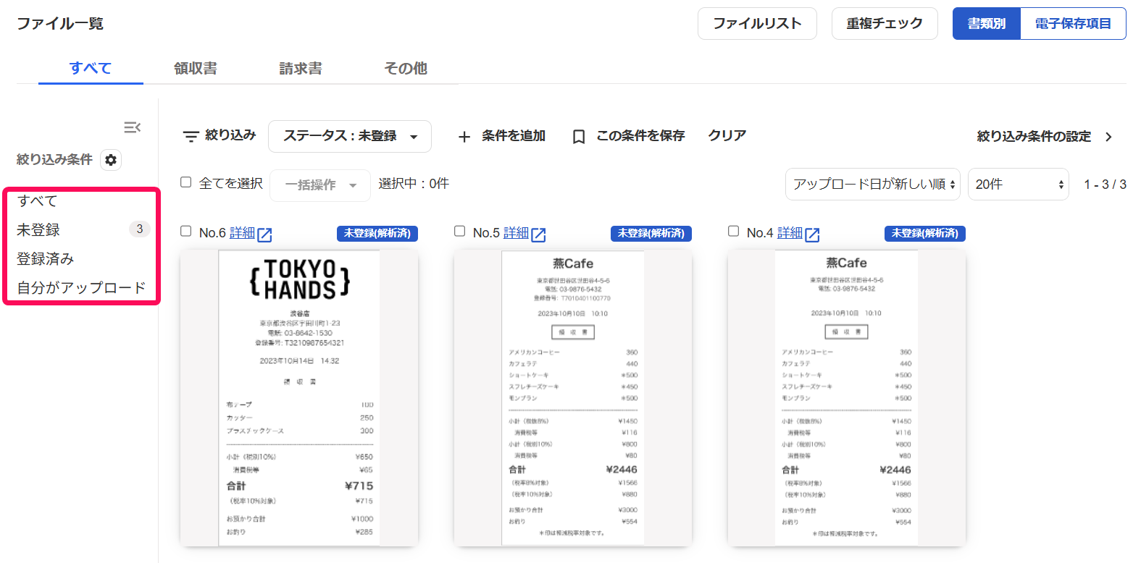This screenshot has height=563, width=1141.
Task: Click the No.4 未登録(解析済) status badge
Action: click(x=925, y=234)
